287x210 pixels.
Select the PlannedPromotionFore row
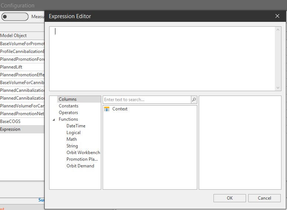(22, 59)
